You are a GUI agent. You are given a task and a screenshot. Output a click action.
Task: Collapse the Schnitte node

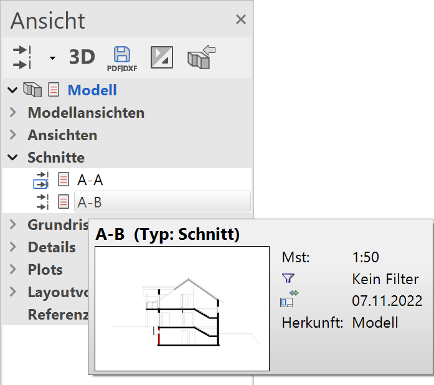(12, 158)
